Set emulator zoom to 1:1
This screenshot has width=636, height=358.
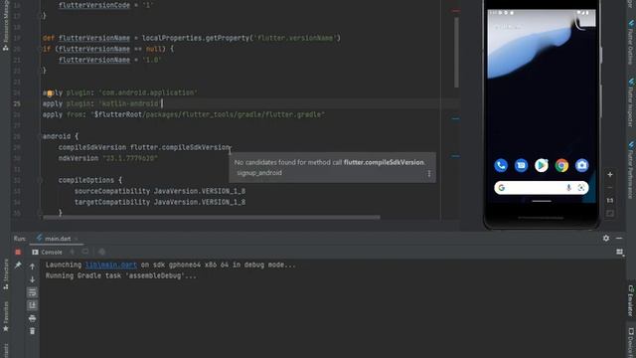pyautogui.click(x=610, y=201)
